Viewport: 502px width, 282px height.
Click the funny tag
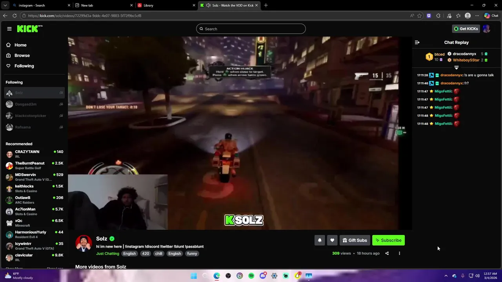(192, 253)
